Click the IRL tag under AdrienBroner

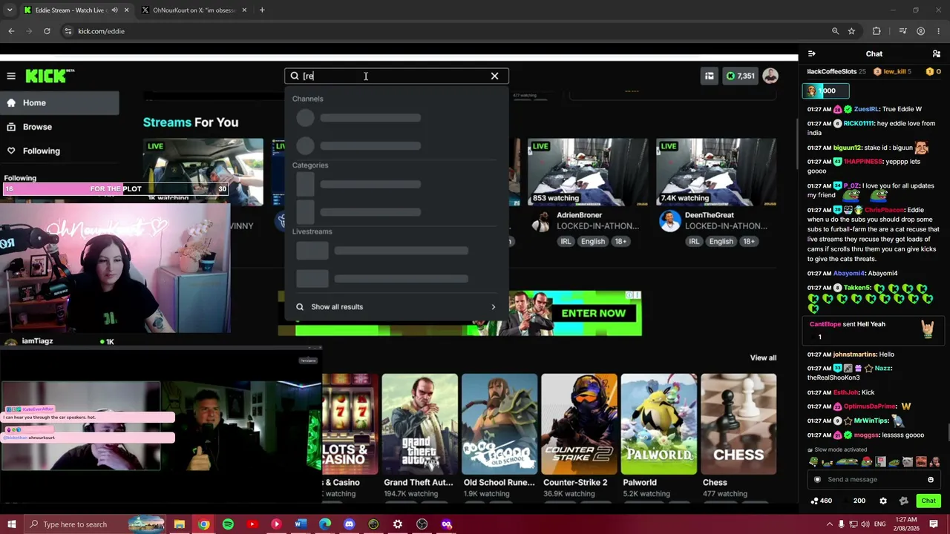[x=566, y=241]
